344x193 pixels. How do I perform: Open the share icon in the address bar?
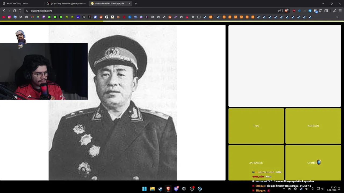tap(279, 11)
